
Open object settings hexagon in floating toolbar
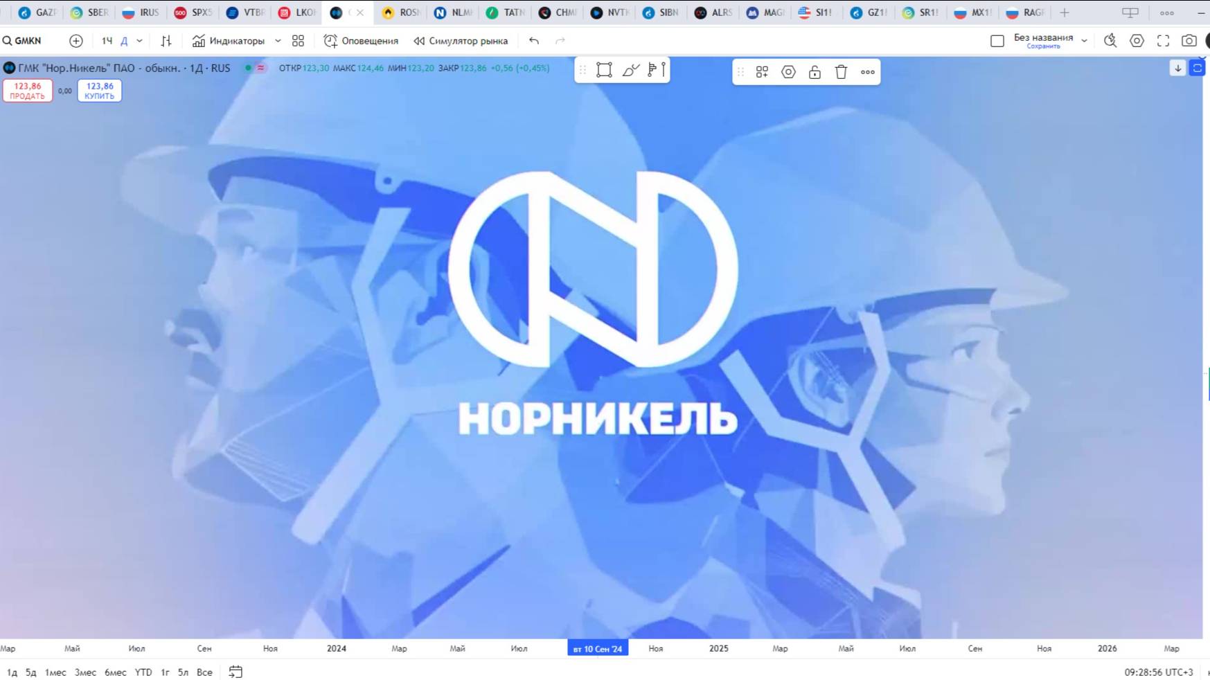pyautogui.click(x=788, y=72)
